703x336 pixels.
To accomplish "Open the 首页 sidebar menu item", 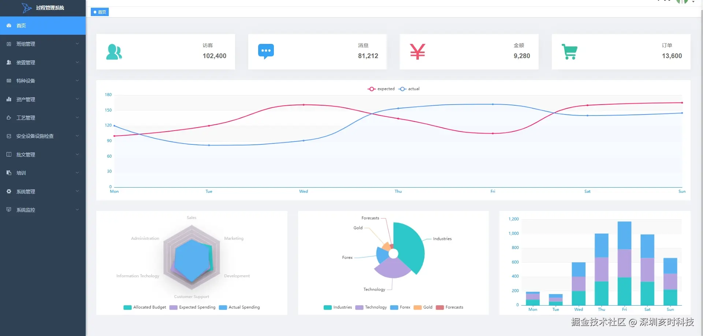I will pyautogui.click(x=43, y=26).
